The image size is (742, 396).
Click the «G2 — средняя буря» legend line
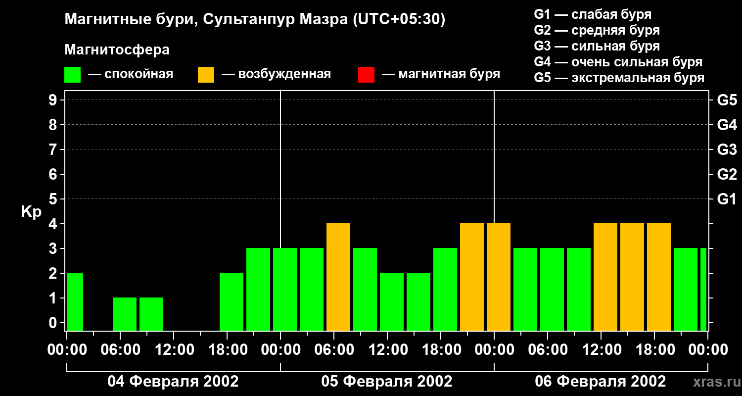tap(597, 30)
